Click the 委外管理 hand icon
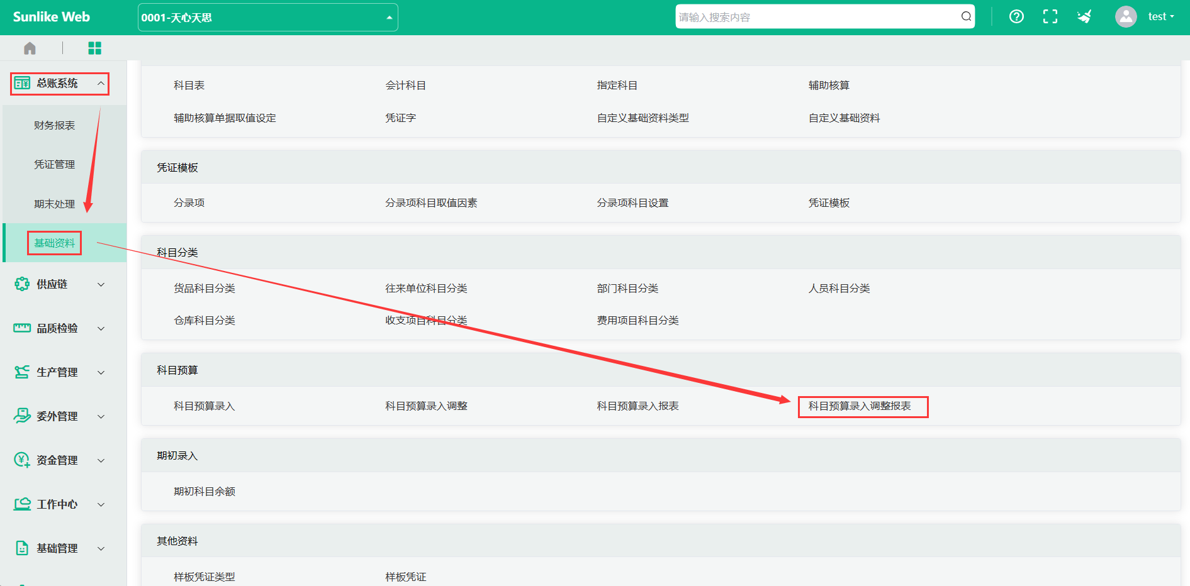Screen dimensions: 1190x586 (x=22, y=416)
